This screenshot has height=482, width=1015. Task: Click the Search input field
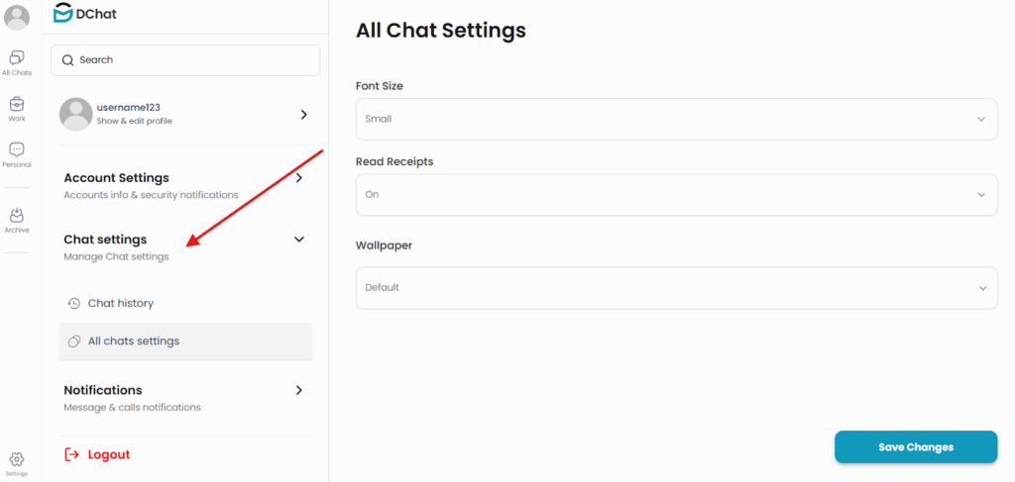pyautogui.click(x=193, y=60)
